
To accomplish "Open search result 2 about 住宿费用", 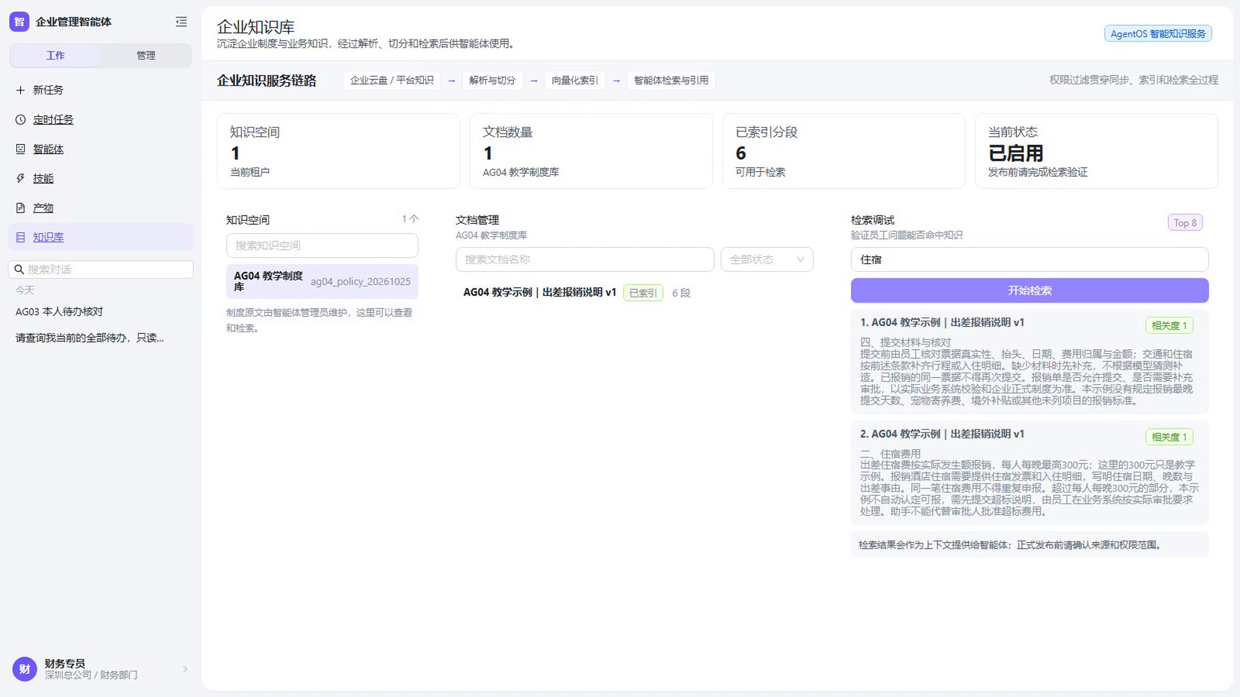I will point(1029,473).
